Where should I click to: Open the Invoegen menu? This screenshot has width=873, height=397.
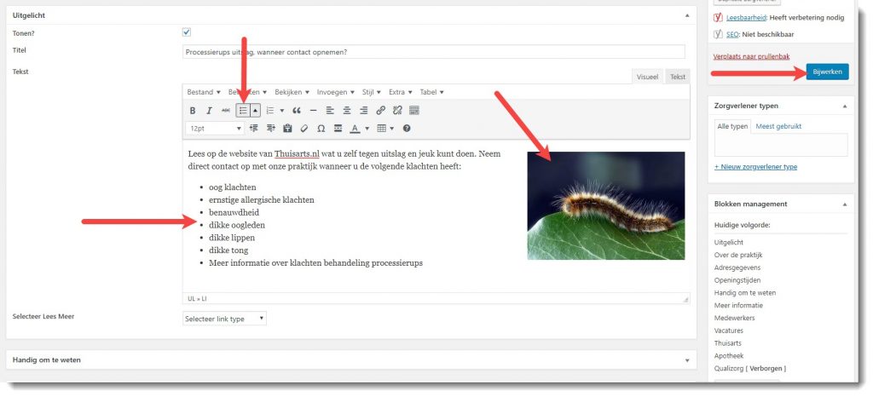(336, 92)
